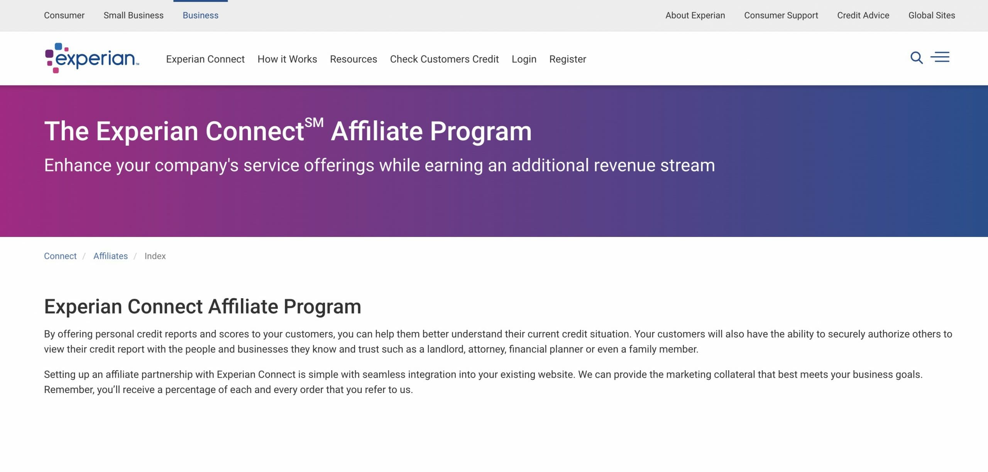
Task: Click heading Experian Connect Affiliate Program
Action: coord(203,306)
